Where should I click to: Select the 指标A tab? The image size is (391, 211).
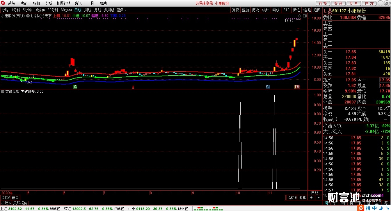[6, 198]
